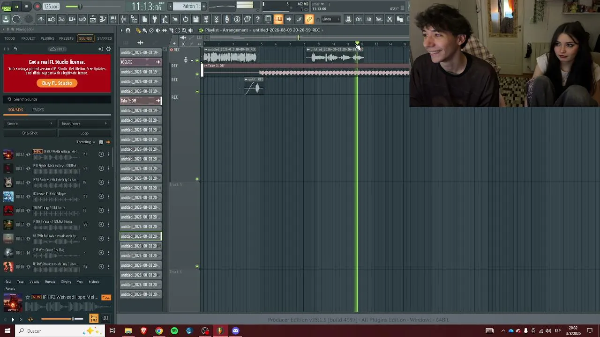Image resolution: width=600 pixels, height=337 pixels.
Task: Open the PACKS tab in the sounds browser
Action: click(x=38, y=110)
